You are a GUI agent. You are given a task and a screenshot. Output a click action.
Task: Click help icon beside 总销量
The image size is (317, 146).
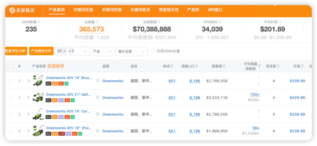(x=97, y=22)
